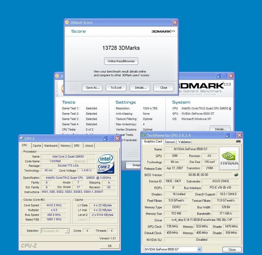This screenshot has height=255, width=262.
Task: Click the GPU-Z title bar icon
Action: click(144, 135)
